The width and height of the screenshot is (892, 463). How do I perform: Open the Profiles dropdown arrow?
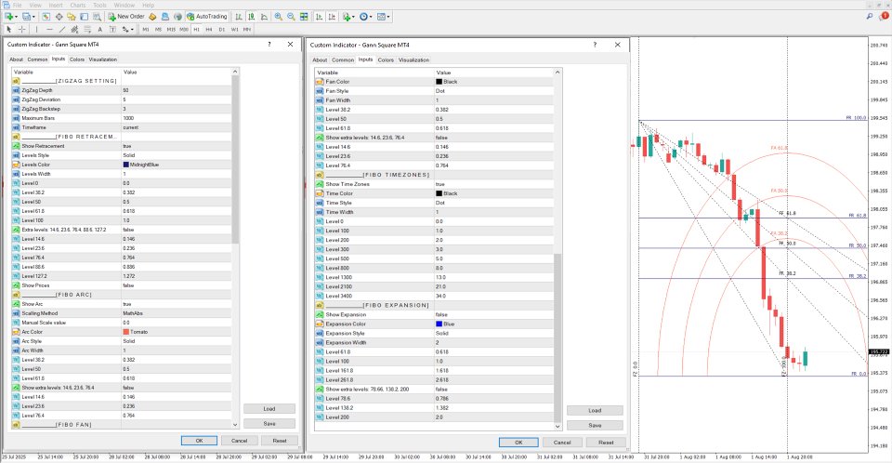[33, 17]
